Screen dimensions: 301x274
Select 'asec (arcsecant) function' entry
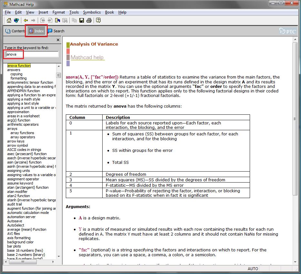(27, 154)
